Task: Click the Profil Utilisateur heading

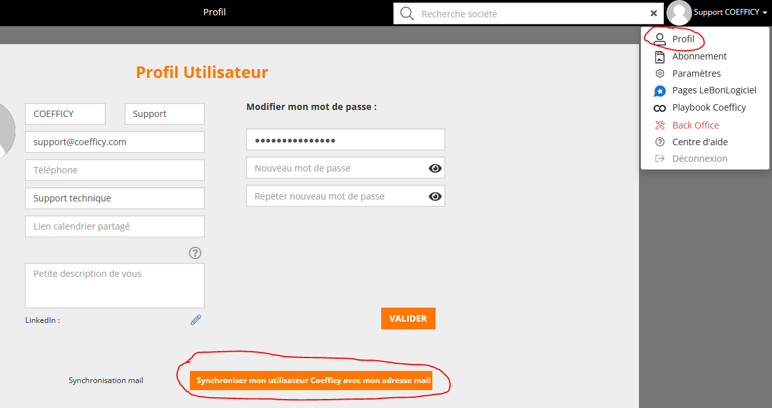Action: pyautogui.click(x=202, y=72)
